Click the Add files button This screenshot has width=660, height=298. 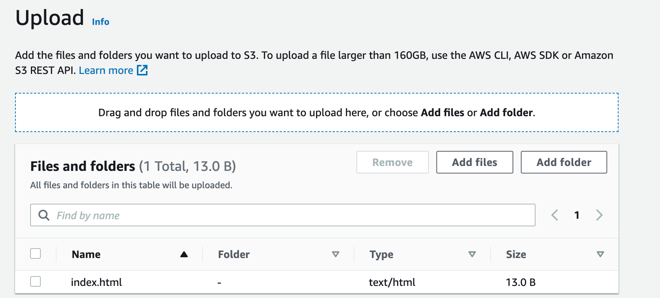point(475,162)
